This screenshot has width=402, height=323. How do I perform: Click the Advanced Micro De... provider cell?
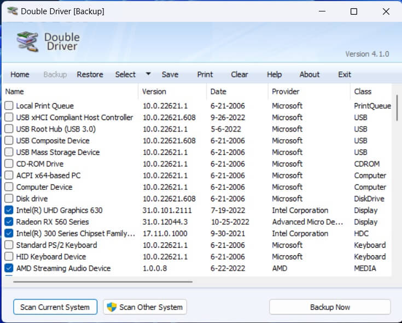point(307,222)
